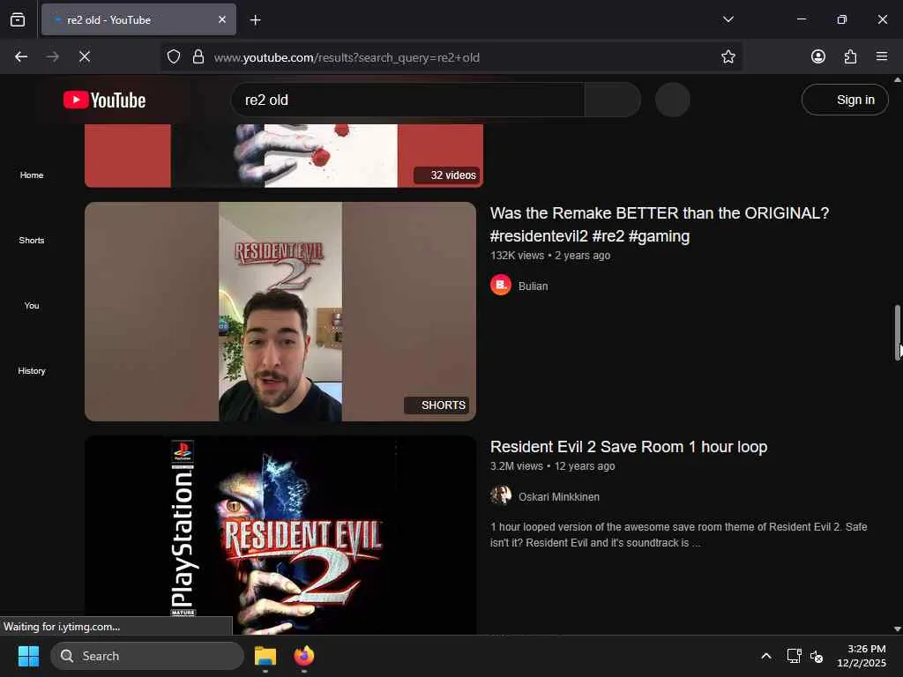
Task: Open File Explorer from taskbar
Action: coord(265,656)
